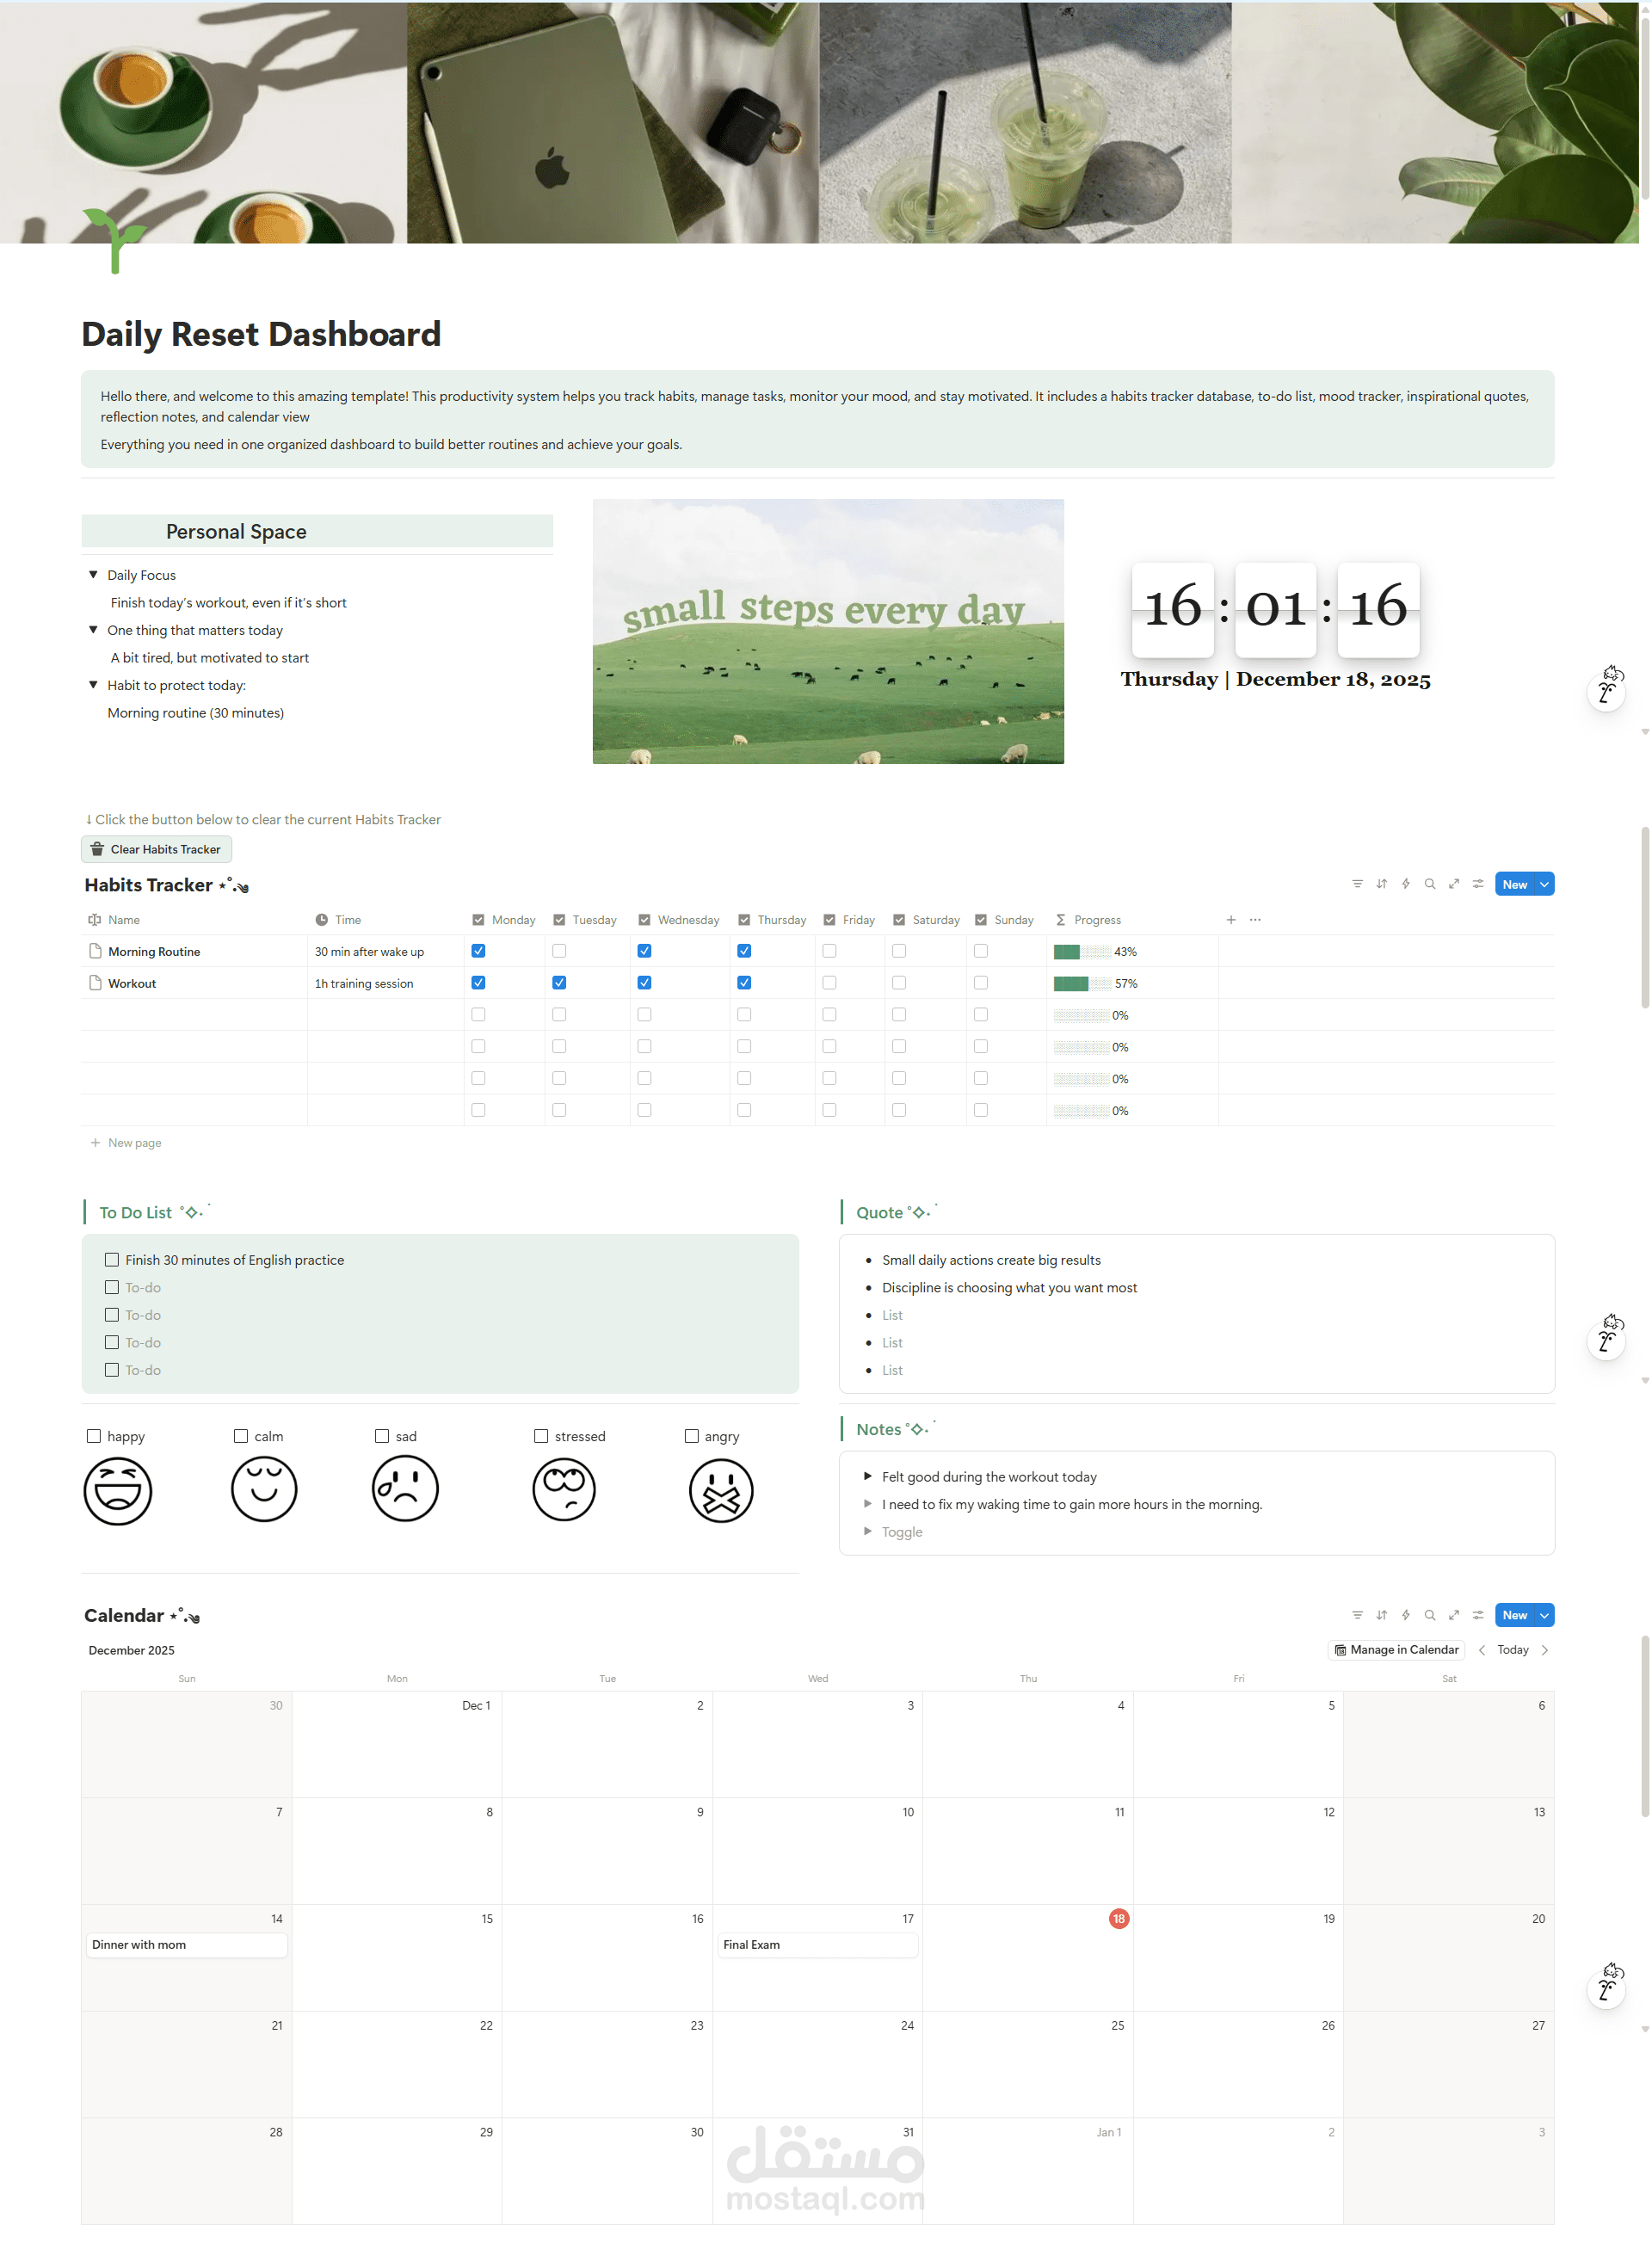The image size is (1652, 2262).
Task: Open filter icon in Habits Tracker toolbar
Action: coord(1356,884)
